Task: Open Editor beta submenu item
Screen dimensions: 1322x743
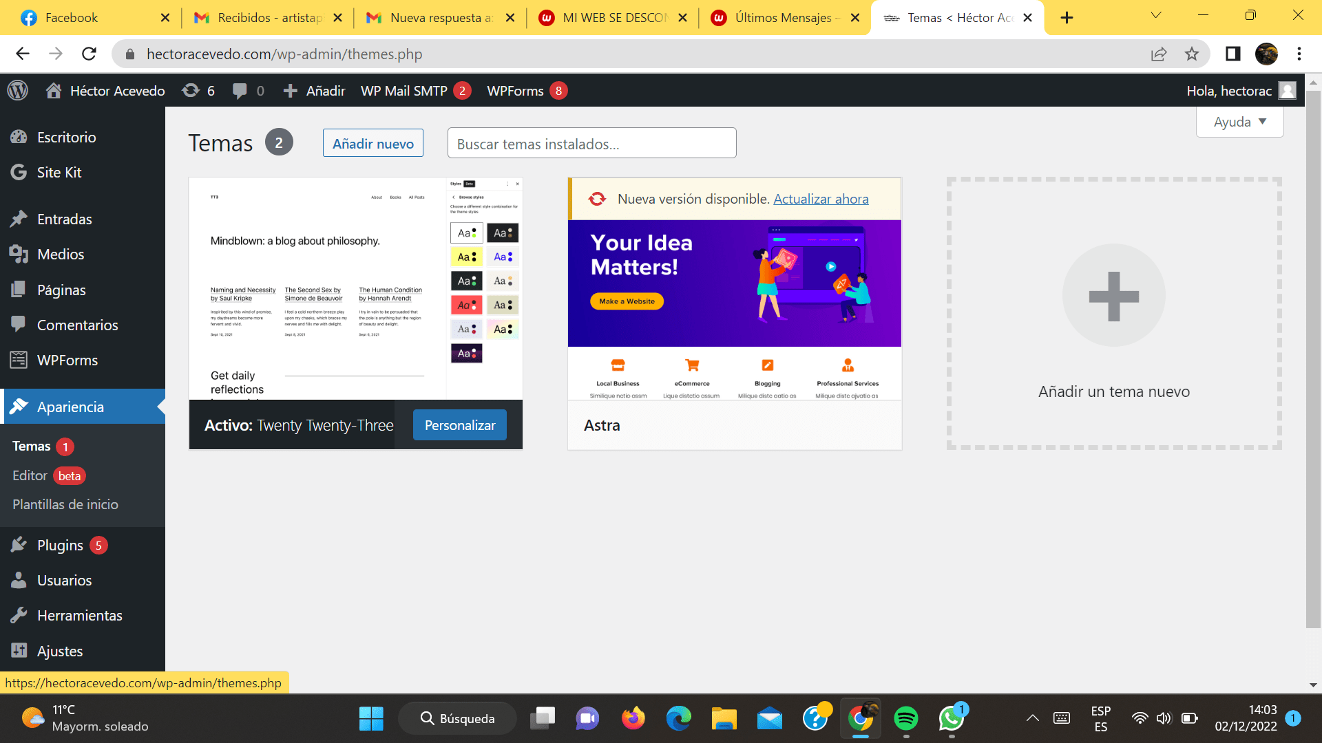Action: click(48, 475)
